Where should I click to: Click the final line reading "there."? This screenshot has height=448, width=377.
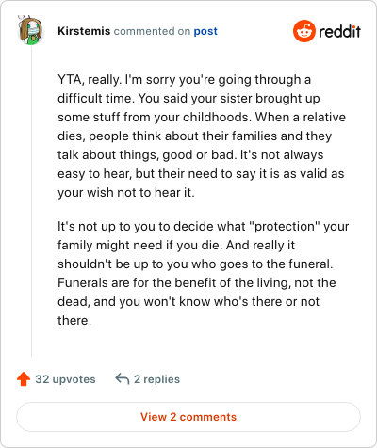[x=74, y=320]
